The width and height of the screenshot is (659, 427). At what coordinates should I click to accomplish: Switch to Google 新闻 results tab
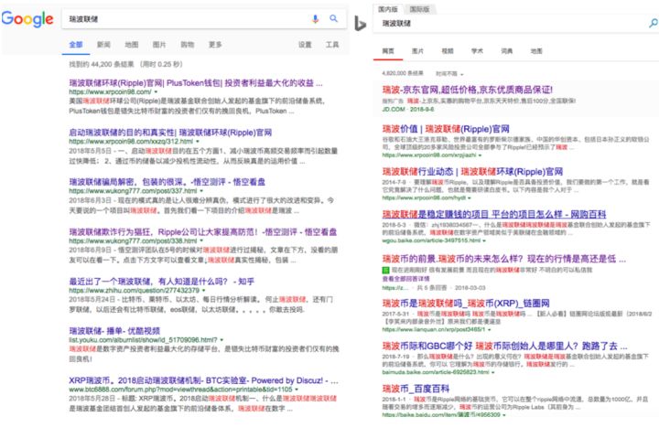point(103,44)
